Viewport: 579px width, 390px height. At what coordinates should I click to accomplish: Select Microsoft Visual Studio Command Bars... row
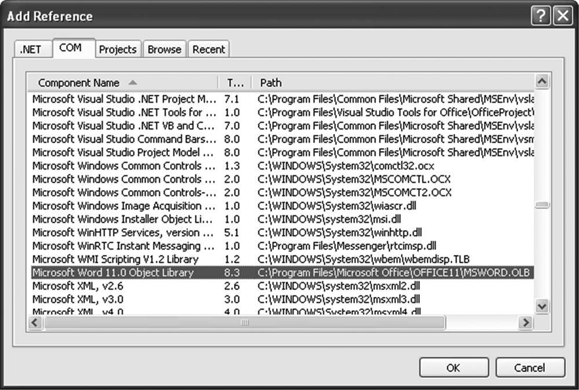(283, 139)
